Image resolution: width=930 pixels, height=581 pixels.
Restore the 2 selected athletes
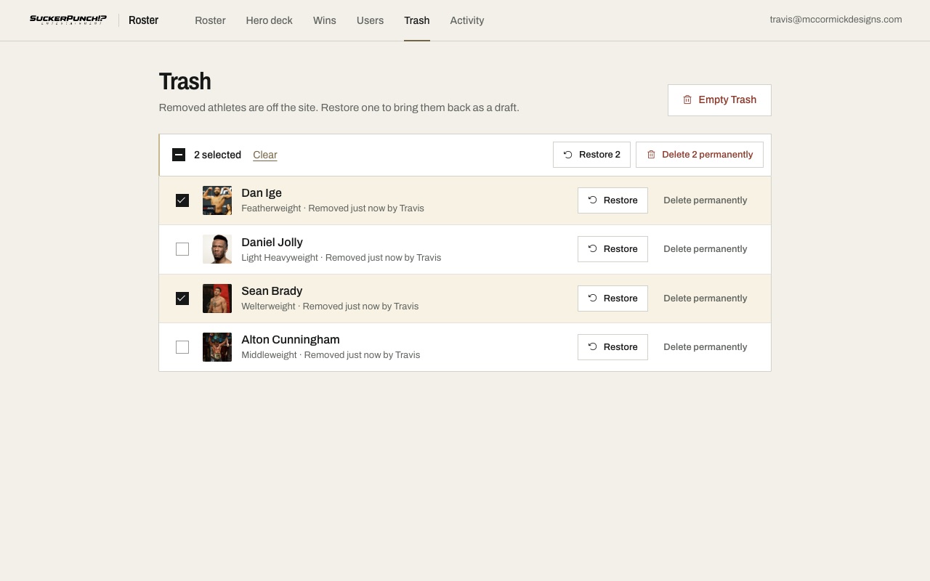click(x=591, y=155)
